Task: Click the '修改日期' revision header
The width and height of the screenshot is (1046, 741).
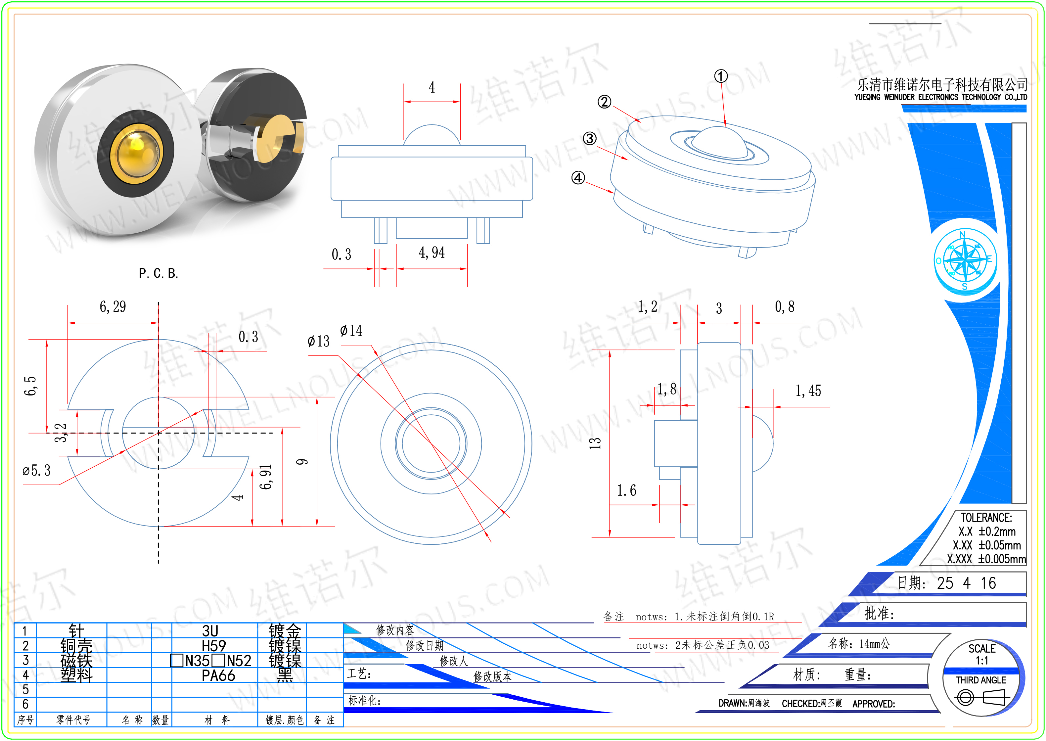Action: click(x=425, y=646)
